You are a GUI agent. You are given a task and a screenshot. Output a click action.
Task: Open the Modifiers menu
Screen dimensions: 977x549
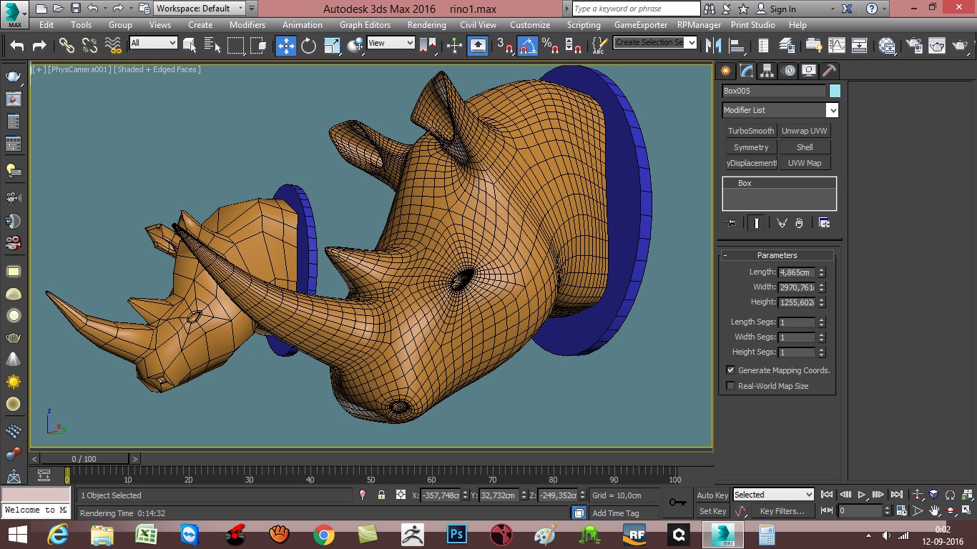click(247, 24)
